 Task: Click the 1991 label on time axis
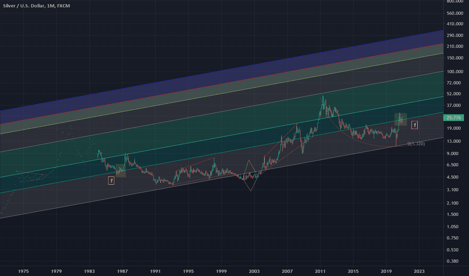pos(155,271)
